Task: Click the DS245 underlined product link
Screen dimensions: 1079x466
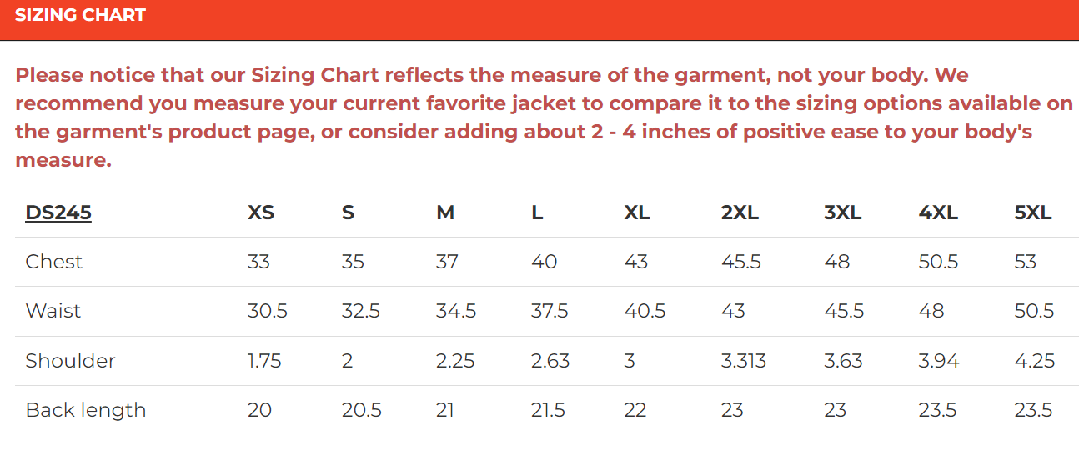Action: point(58,213)
